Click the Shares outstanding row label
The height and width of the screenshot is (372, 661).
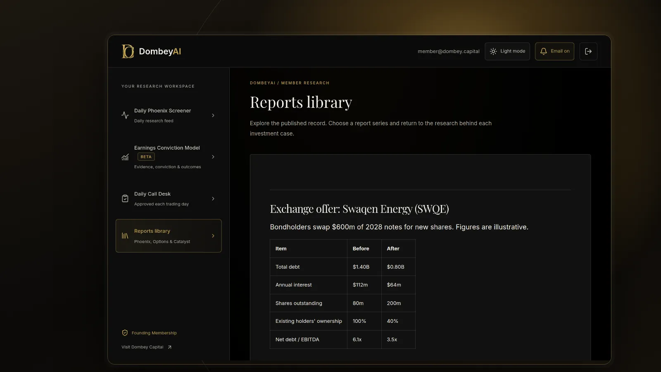tap(299, 303)
